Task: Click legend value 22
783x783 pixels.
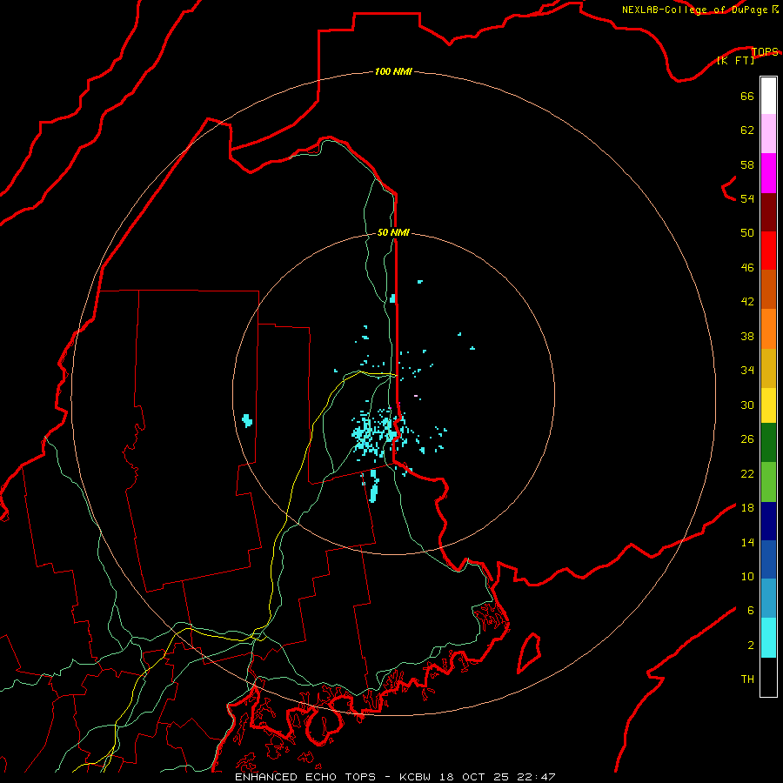Action: (747, 473)
